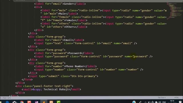Click type="text" in email input
Image resolution: width=183 pixels, height=103 pixels.
[54, 43]
